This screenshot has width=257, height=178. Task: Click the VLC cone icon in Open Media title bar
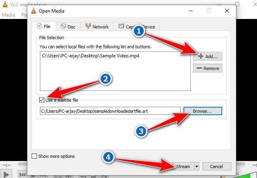(x=34, y=11)
